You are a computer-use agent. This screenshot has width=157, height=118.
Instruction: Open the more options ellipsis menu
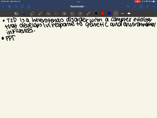pos(154,7)
